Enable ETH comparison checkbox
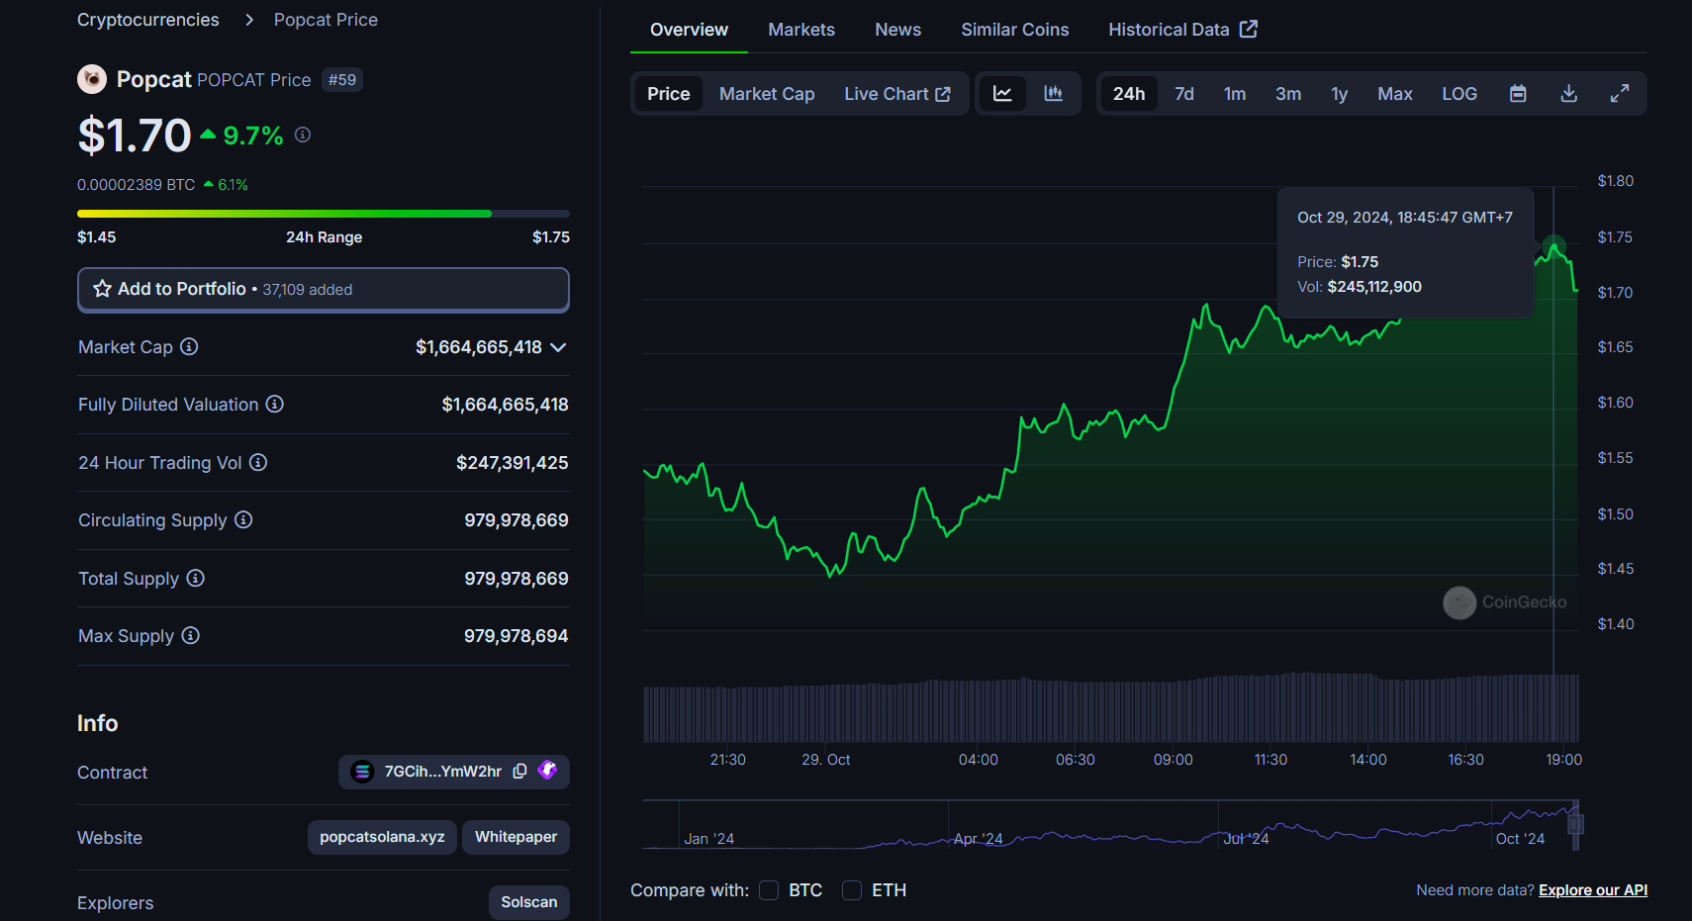 click(852, 890)
